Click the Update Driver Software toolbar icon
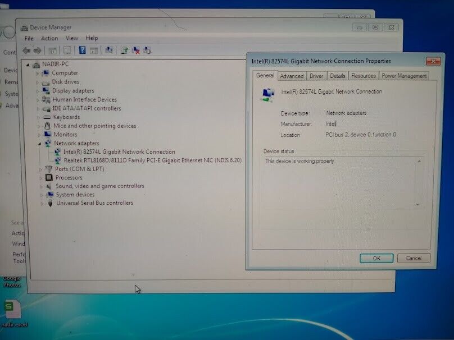The height and width of the screenshot is (340, 454). [124, 50]
